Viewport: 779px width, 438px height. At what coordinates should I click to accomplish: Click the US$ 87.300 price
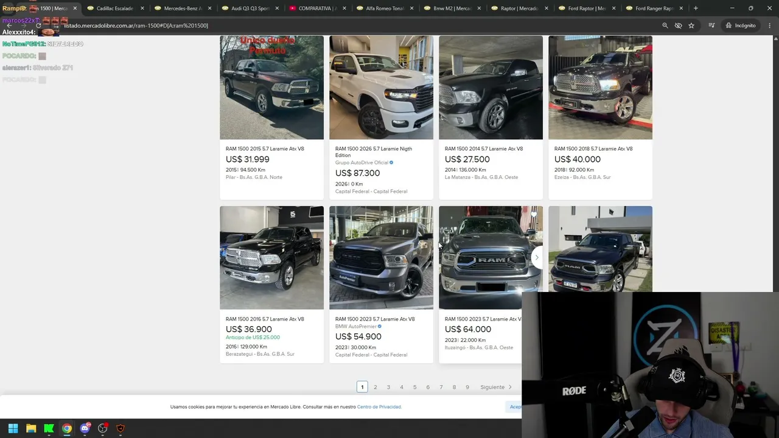click(x=358, y=173)
